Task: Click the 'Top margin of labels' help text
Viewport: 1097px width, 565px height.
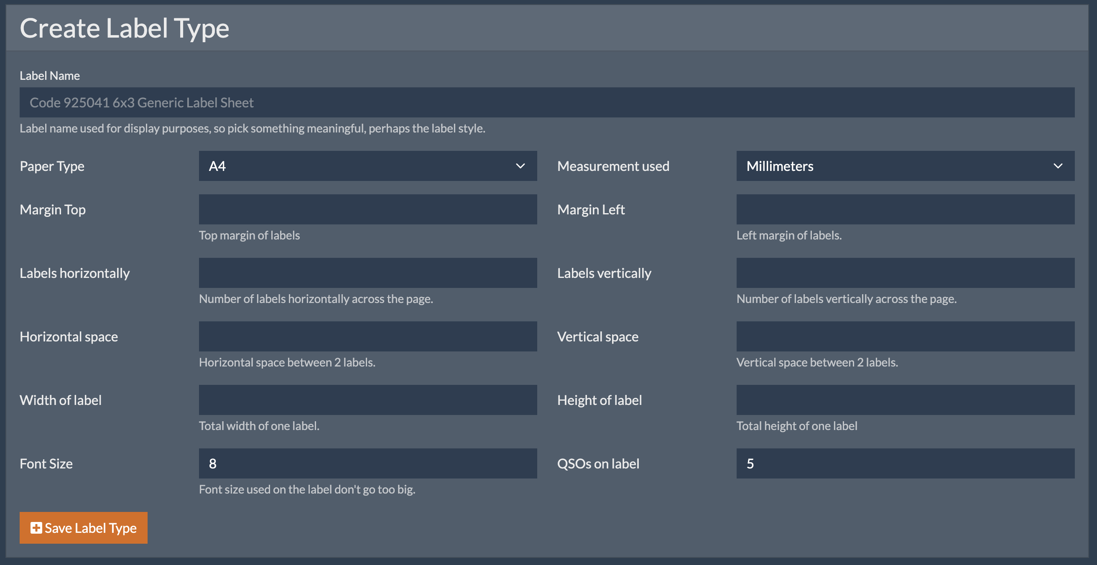Action: click(249, 235)
